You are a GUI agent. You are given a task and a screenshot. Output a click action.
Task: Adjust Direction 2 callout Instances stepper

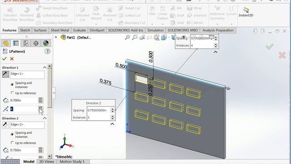[x=112, y=118]
